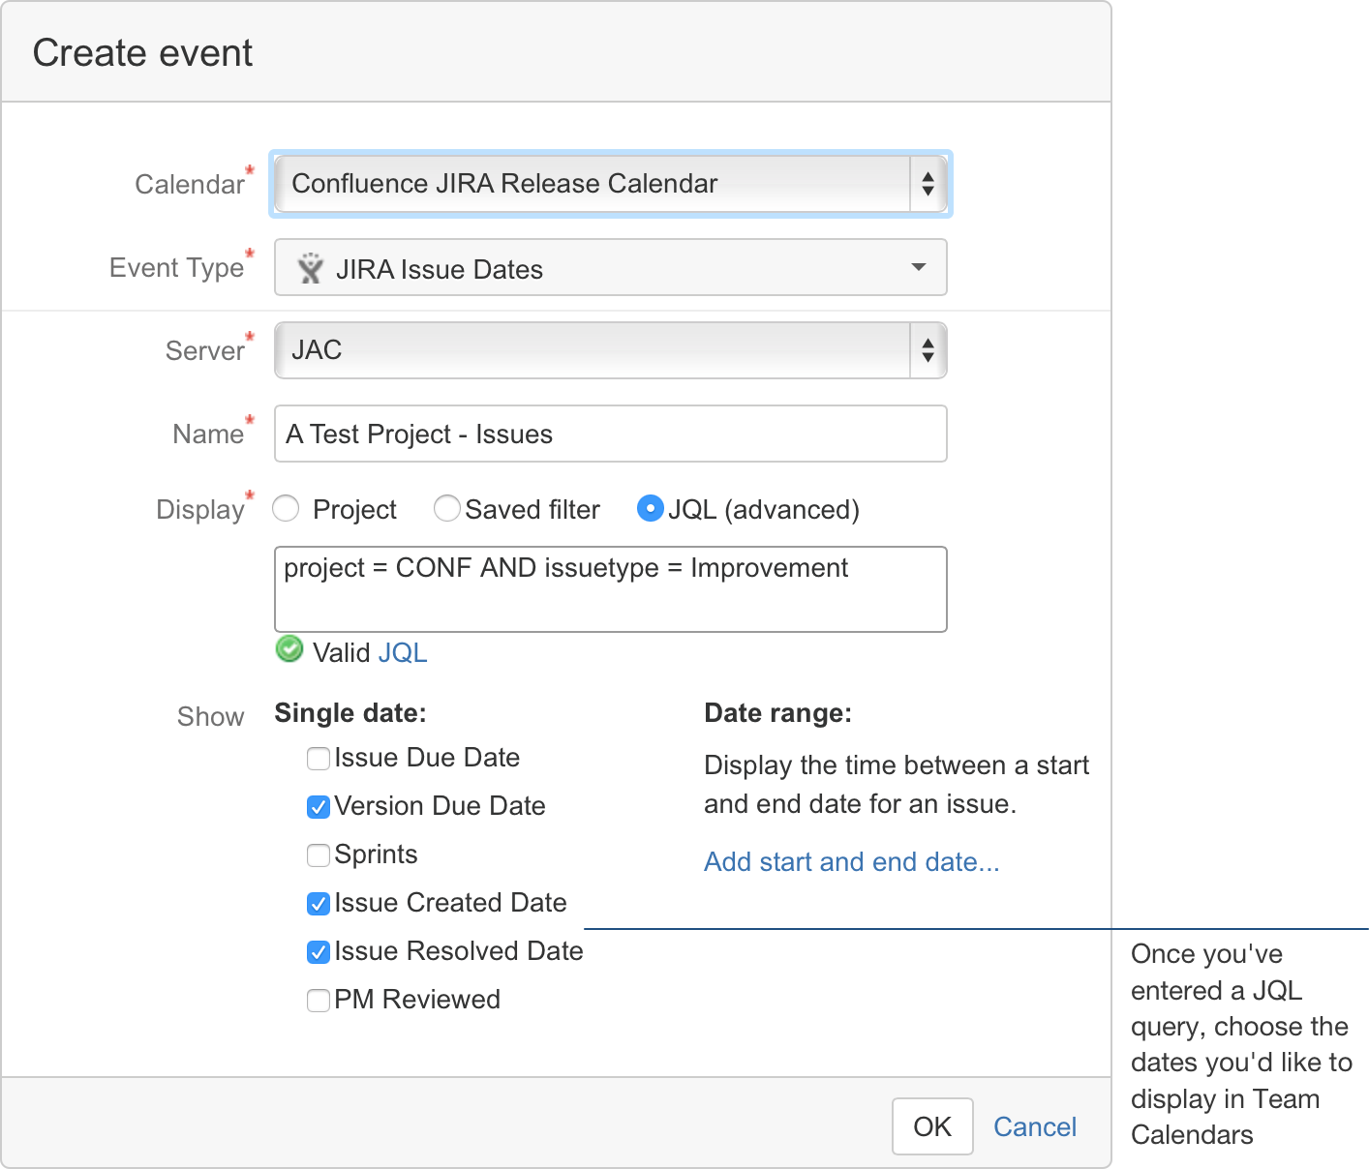Uncheck Issue Created Date

click(319, 904)
